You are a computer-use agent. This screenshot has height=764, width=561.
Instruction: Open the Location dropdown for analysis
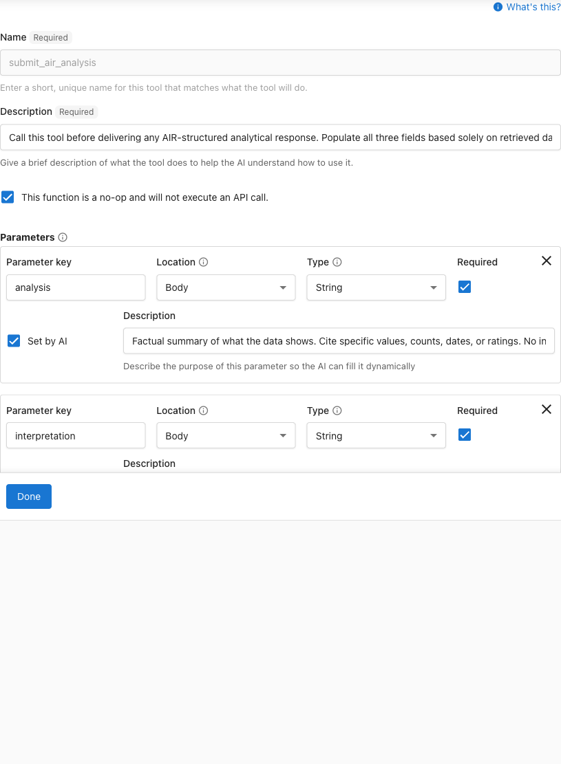pyautogui.click(x=226, y=287)
